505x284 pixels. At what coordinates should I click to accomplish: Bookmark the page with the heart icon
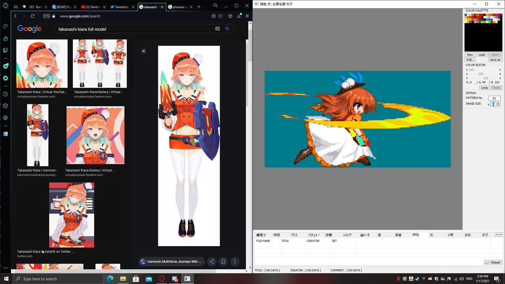point(221,16)
